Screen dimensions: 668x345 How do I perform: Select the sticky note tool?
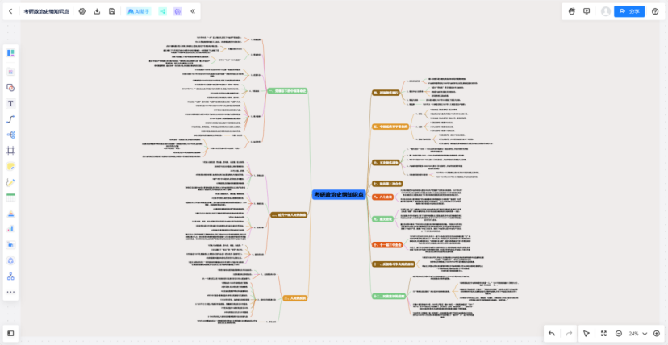point(10,166)
